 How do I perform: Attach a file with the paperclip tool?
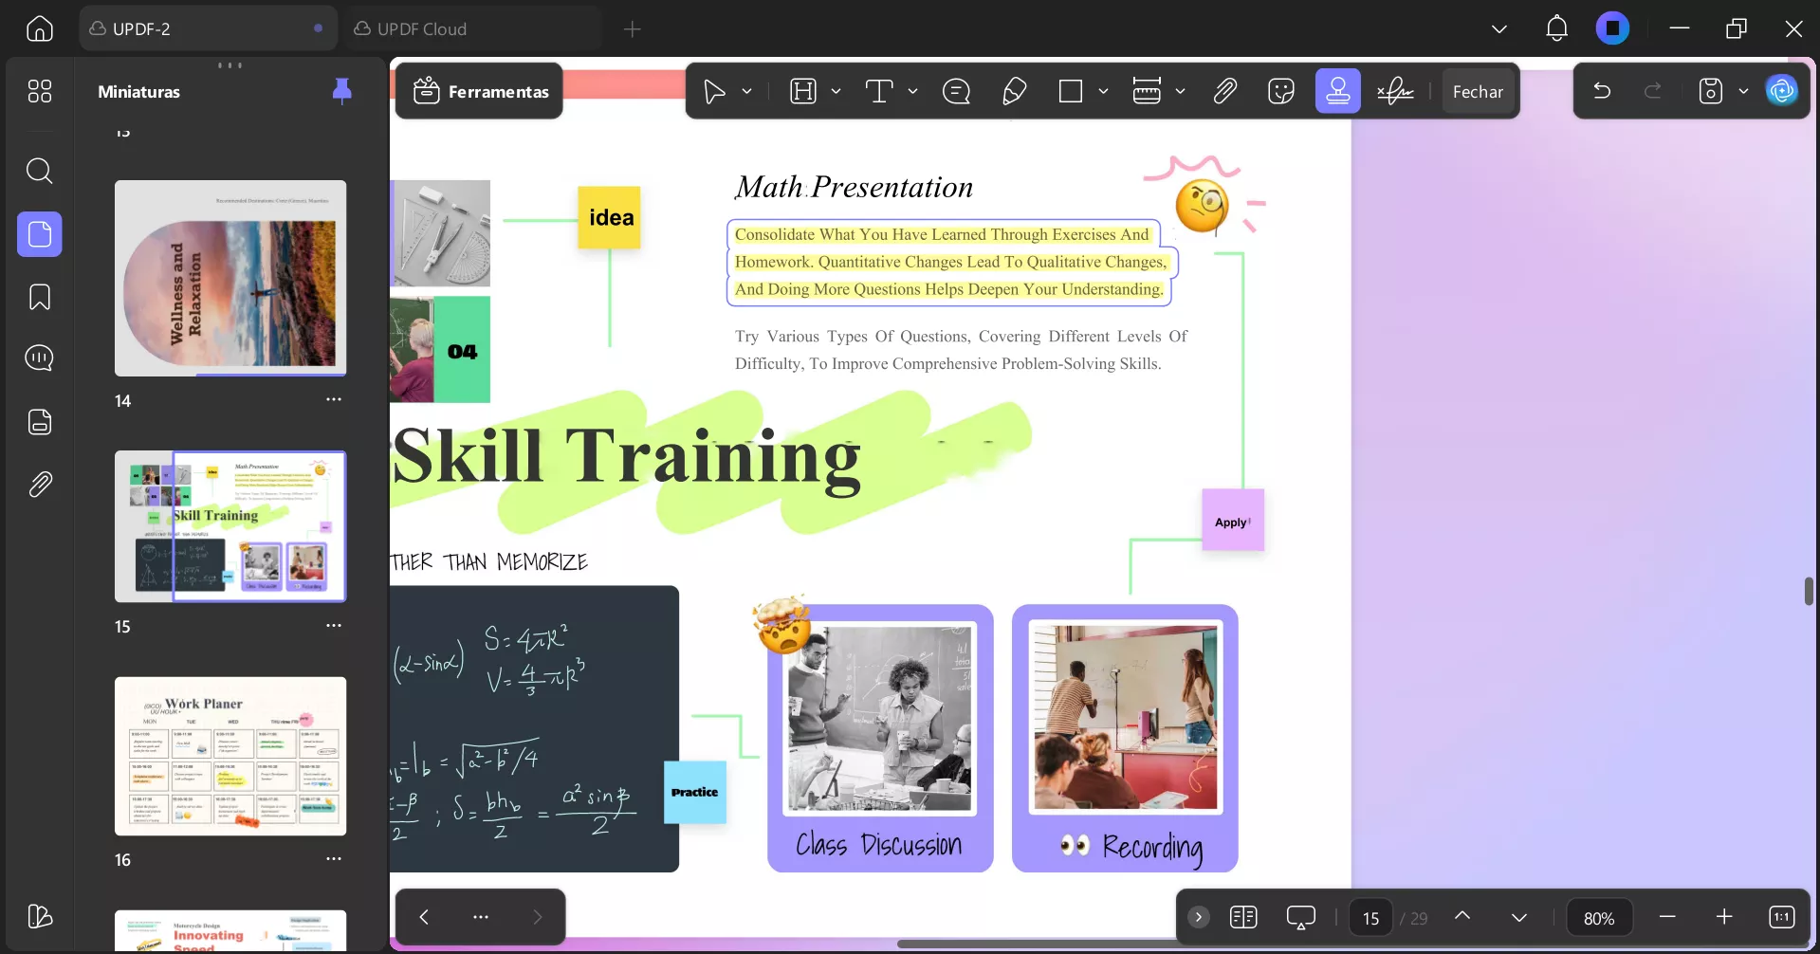coord(1224,91)
